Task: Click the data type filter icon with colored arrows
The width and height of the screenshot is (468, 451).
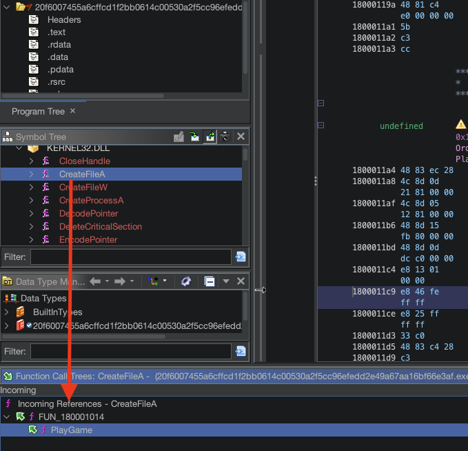Action: click(x=153, y=281)
